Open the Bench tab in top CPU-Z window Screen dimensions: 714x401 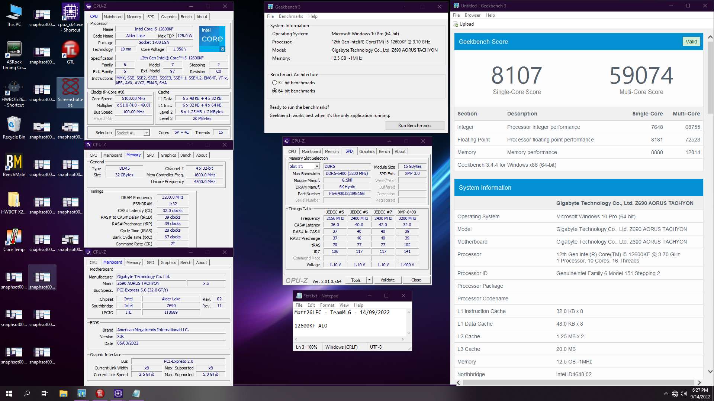(x=186, y=17)
